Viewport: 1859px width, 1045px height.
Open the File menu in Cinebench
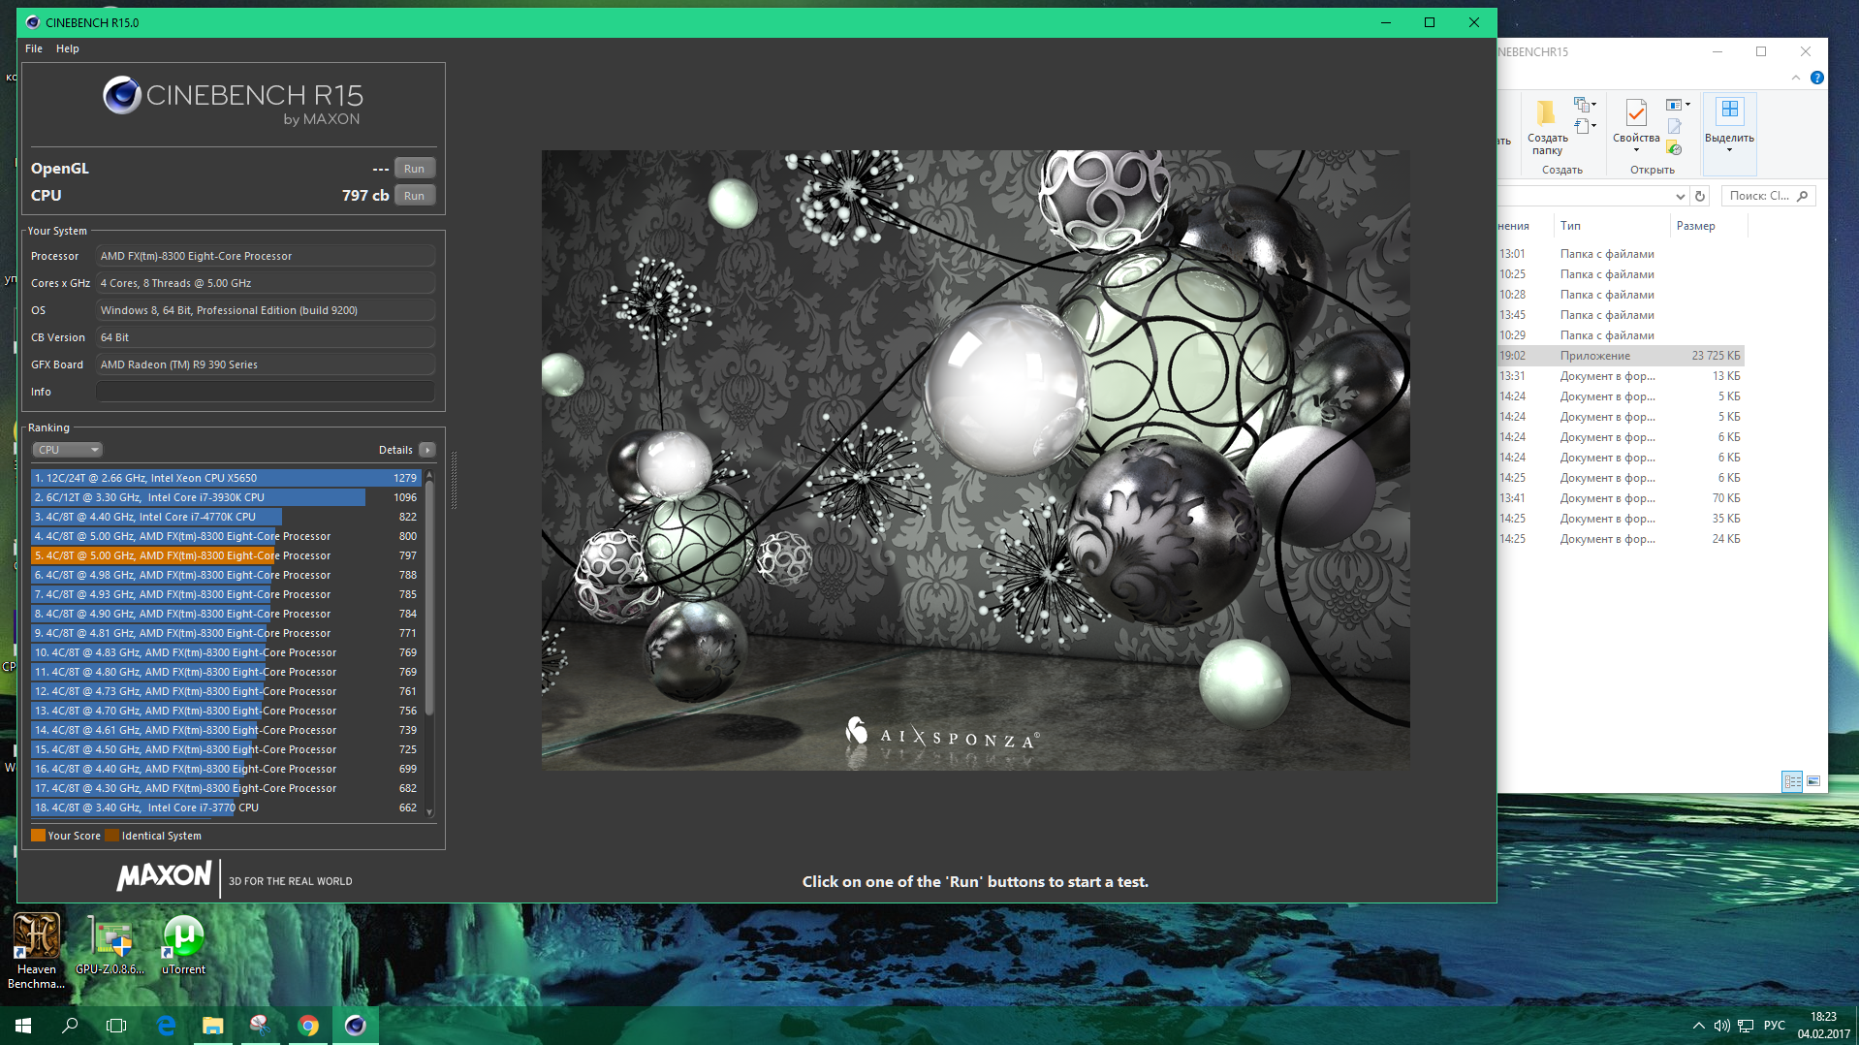tap(34, 48)
